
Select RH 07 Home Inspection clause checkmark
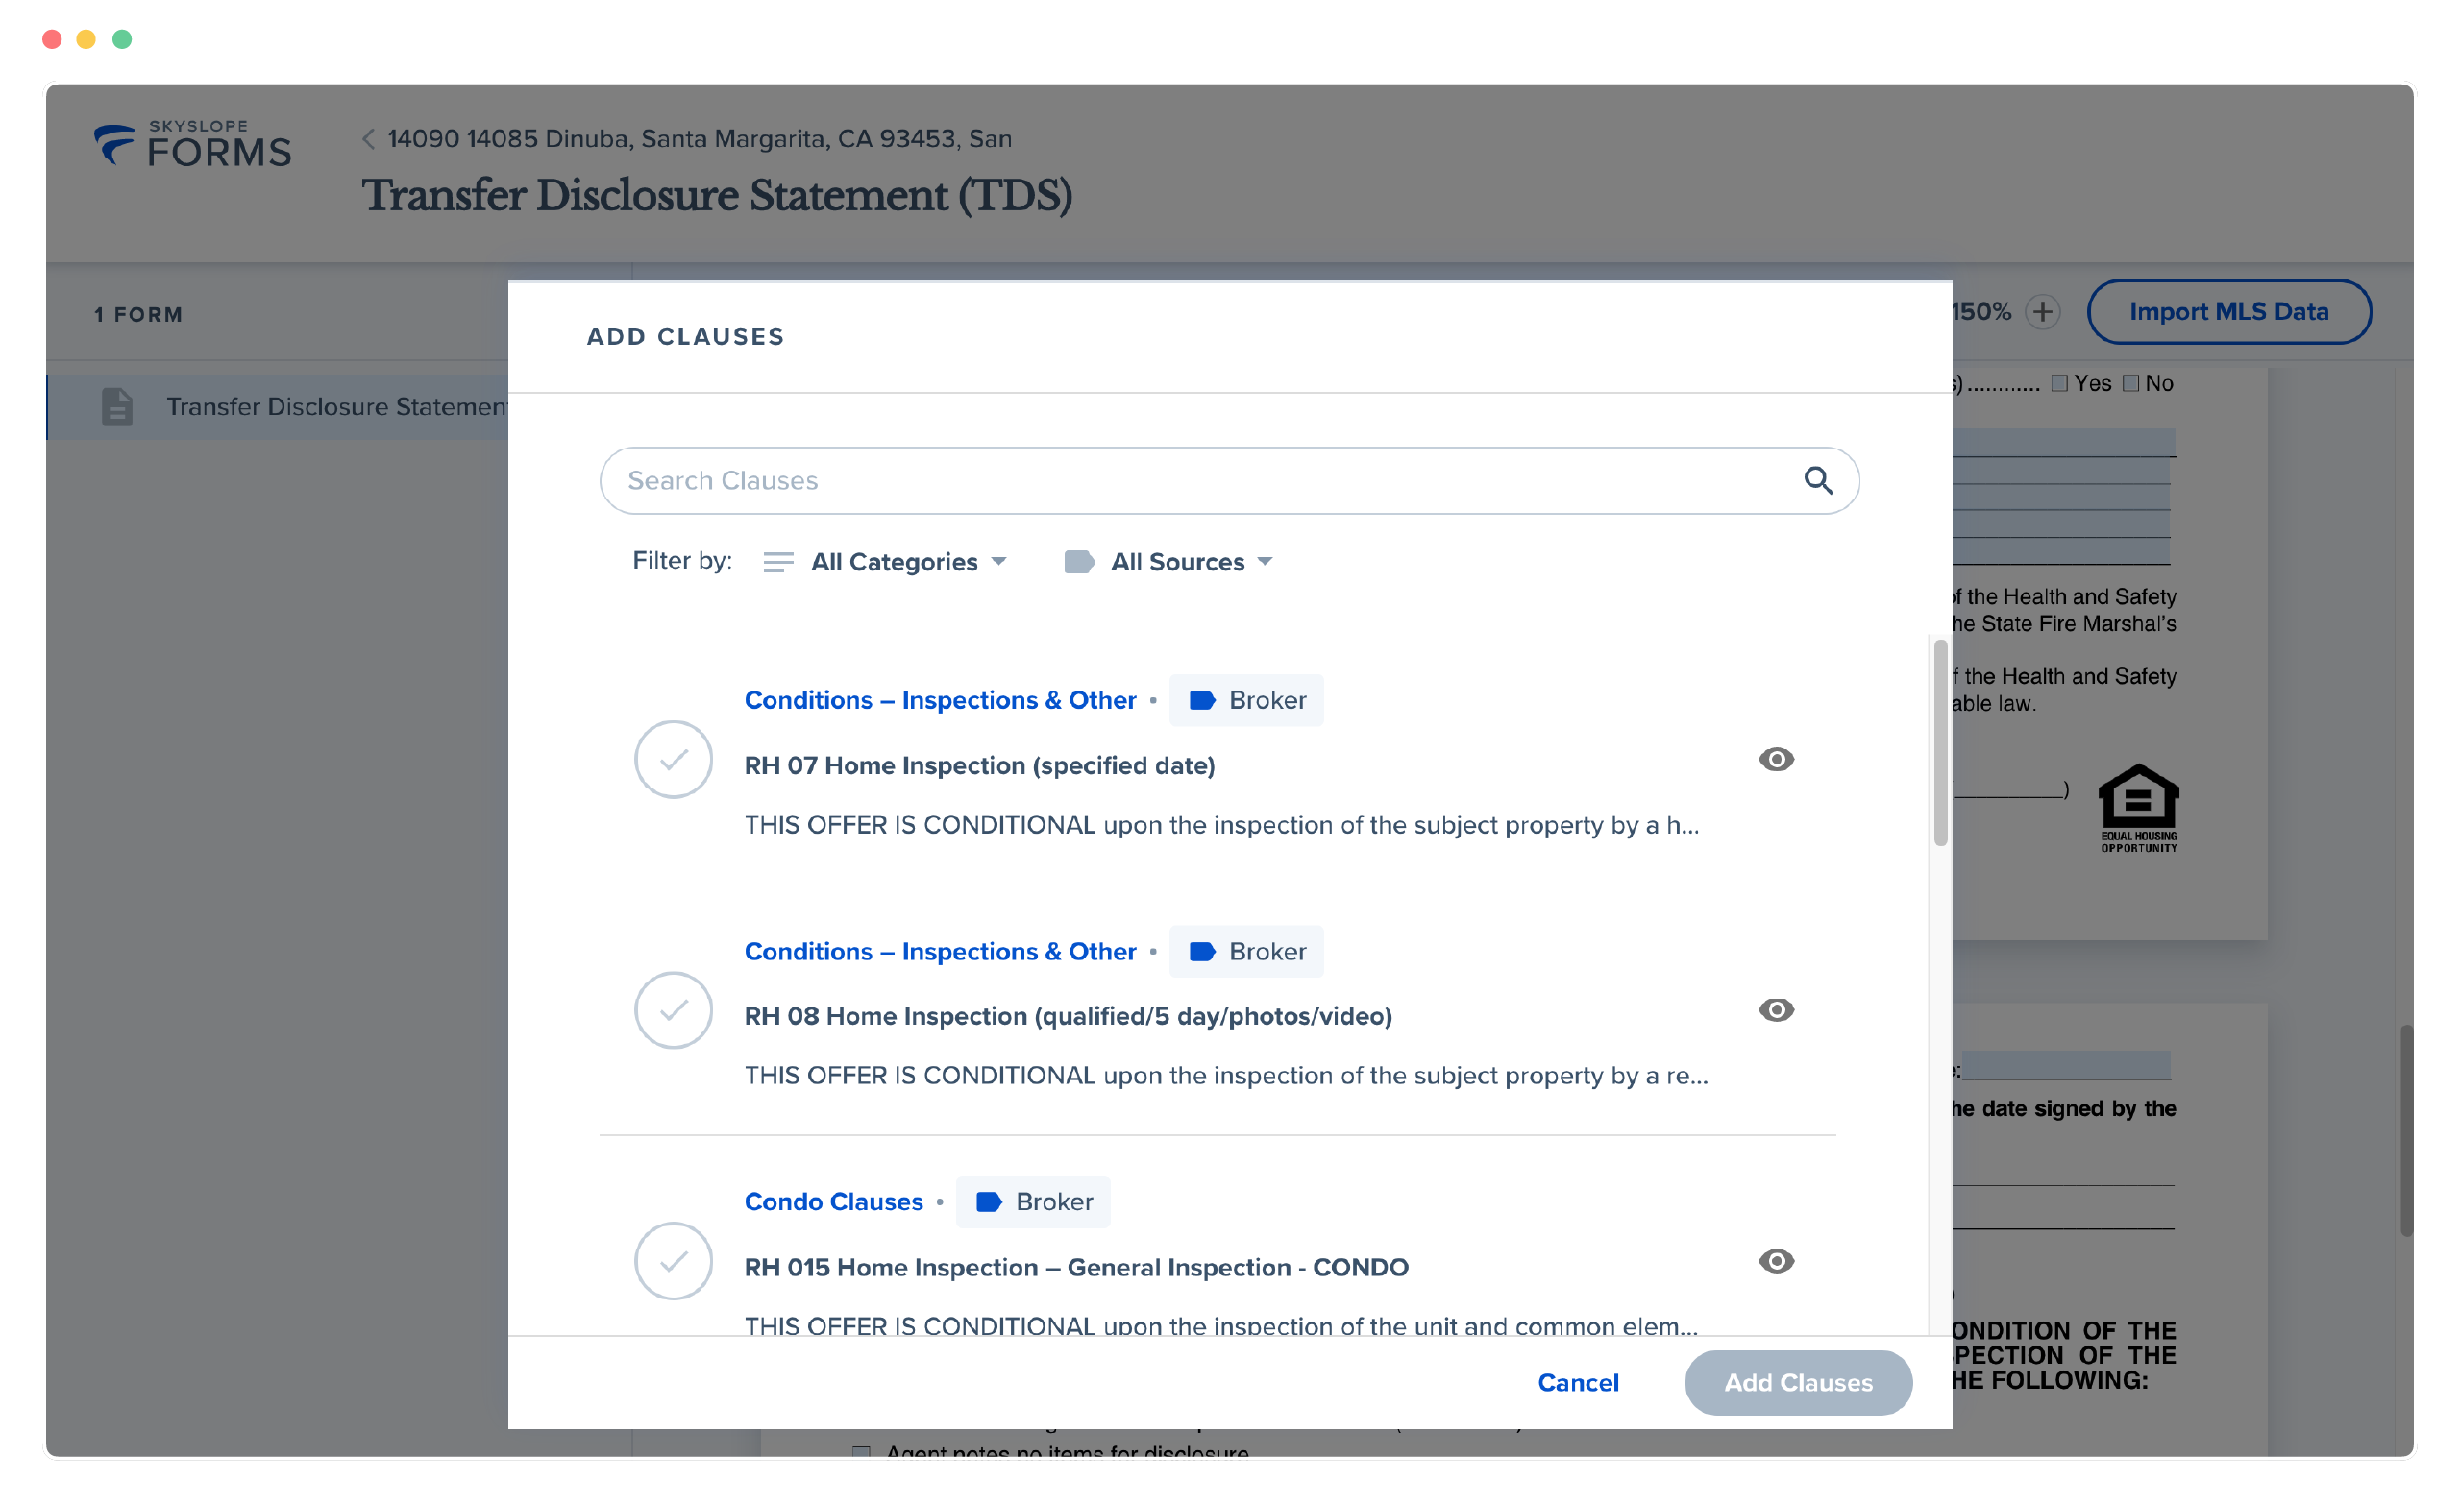(x=673, y=760)
